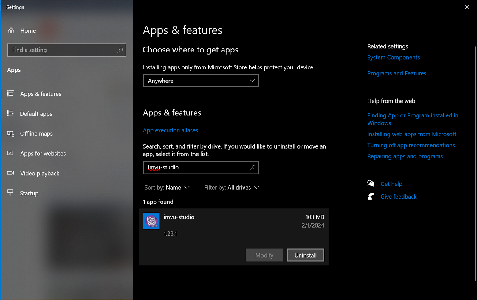Open Turning off app recommendations link

coord(411,145)
